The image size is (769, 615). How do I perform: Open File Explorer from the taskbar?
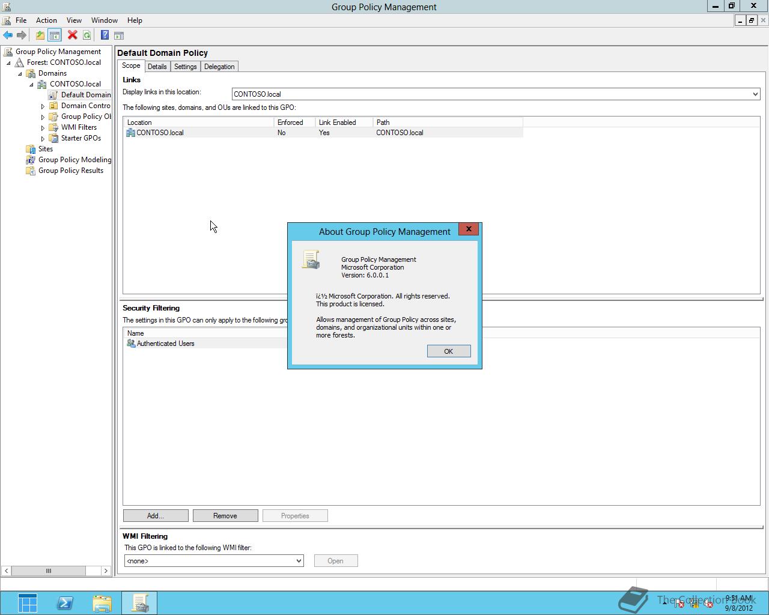coord(102,603)
